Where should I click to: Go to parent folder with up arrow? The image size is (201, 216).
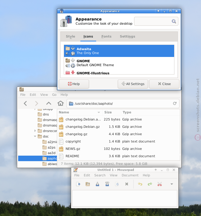(49, 103)
